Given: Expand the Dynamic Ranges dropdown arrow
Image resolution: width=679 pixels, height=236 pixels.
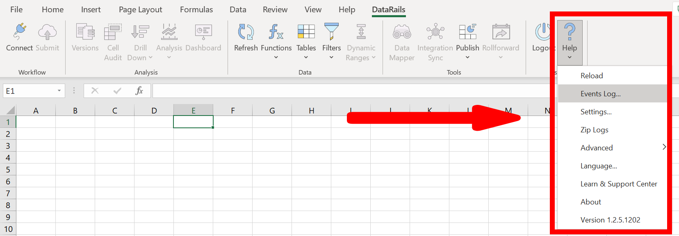Looking at the screenshot, I should [374, 58].
